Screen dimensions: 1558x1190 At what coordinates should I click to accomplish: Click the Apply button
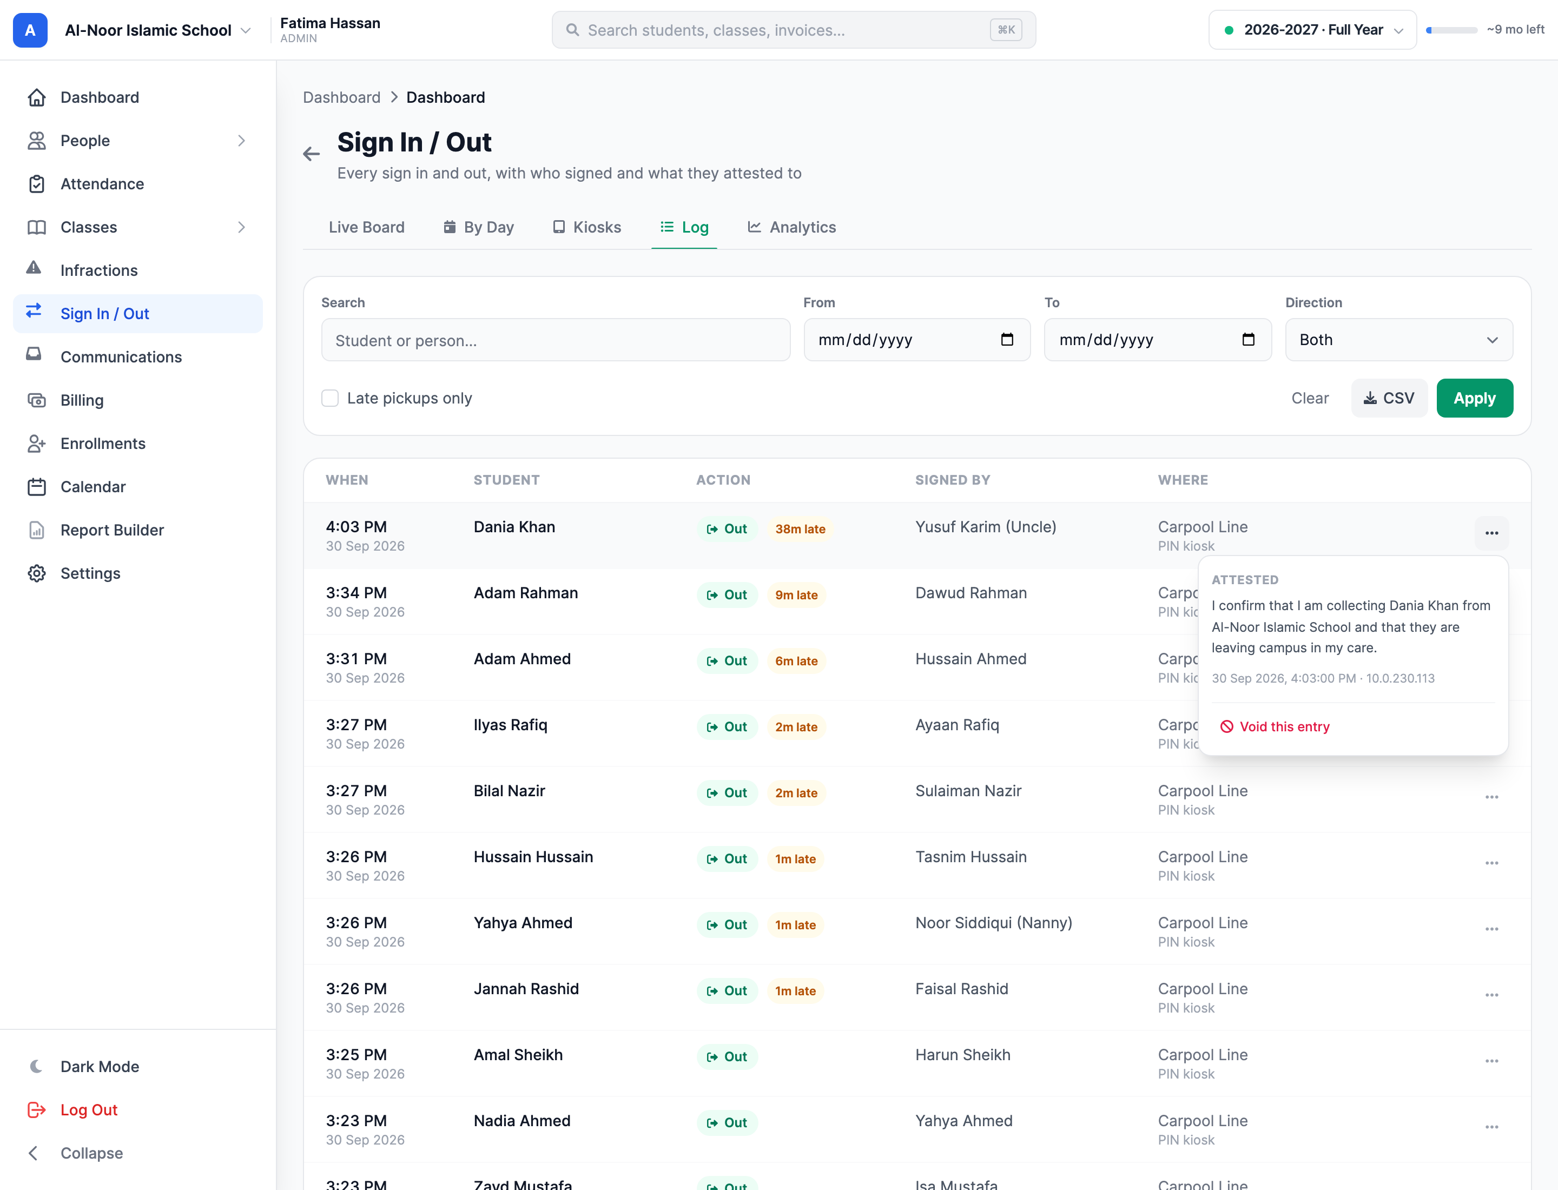[1474, 398]
